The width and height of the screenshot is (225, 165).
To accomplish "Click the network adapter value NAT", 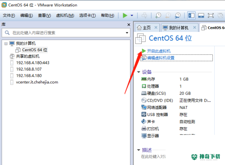I will tap(183, 107).
